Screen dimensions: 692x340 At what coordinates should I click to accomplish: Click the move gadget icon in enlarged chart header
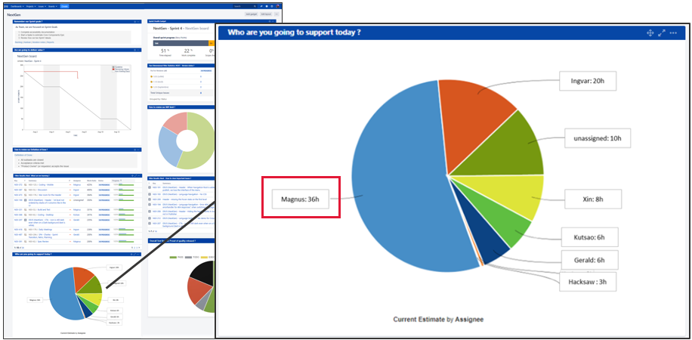coord(650,33)
